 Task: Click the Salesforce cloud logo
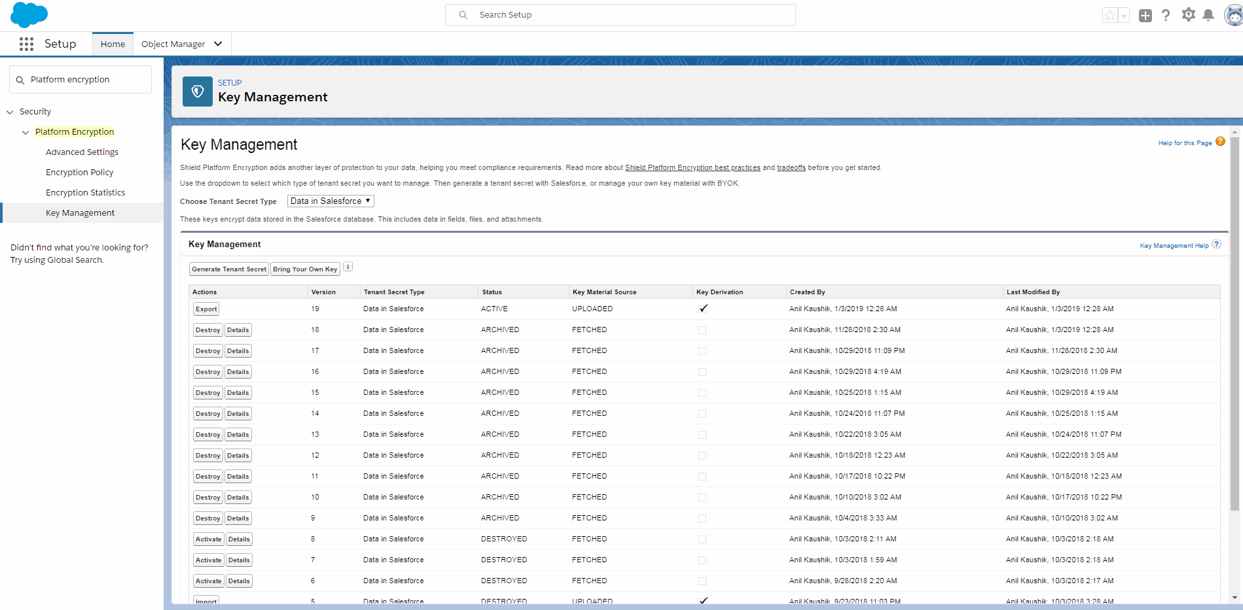point(29,14)
